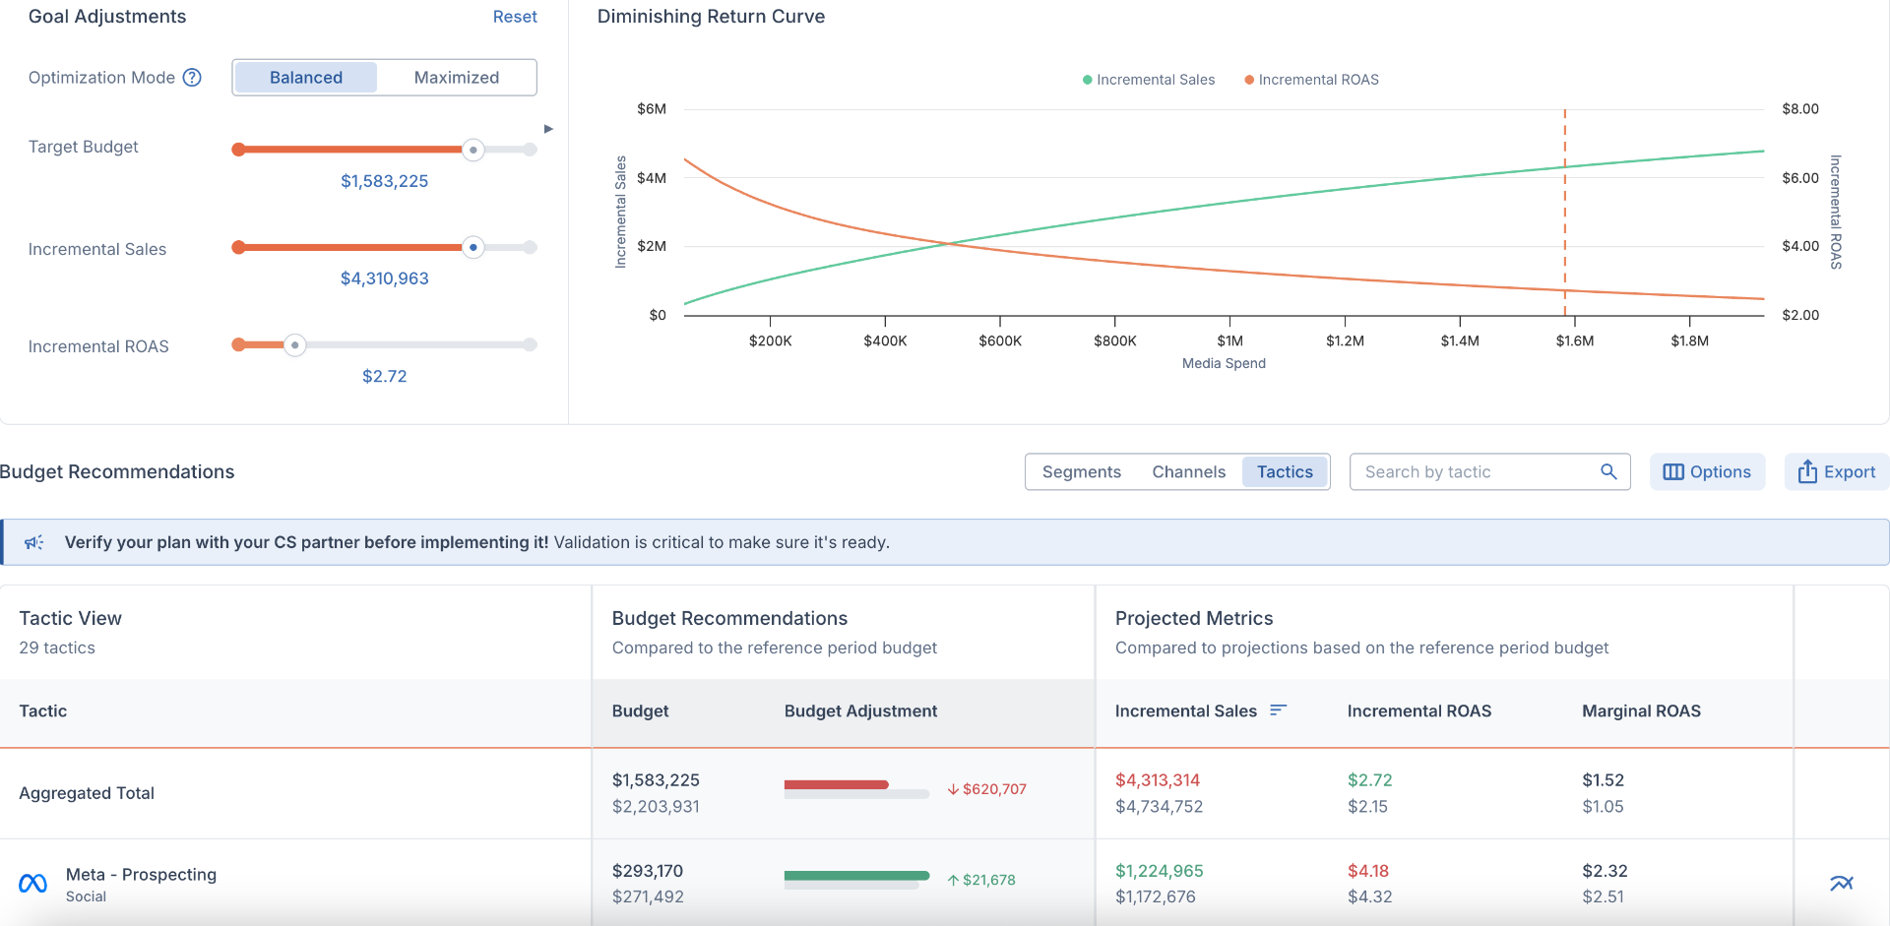Open the Tactics view
The height and width of the screenshot is (926, 1890).
click(1285, 471)
